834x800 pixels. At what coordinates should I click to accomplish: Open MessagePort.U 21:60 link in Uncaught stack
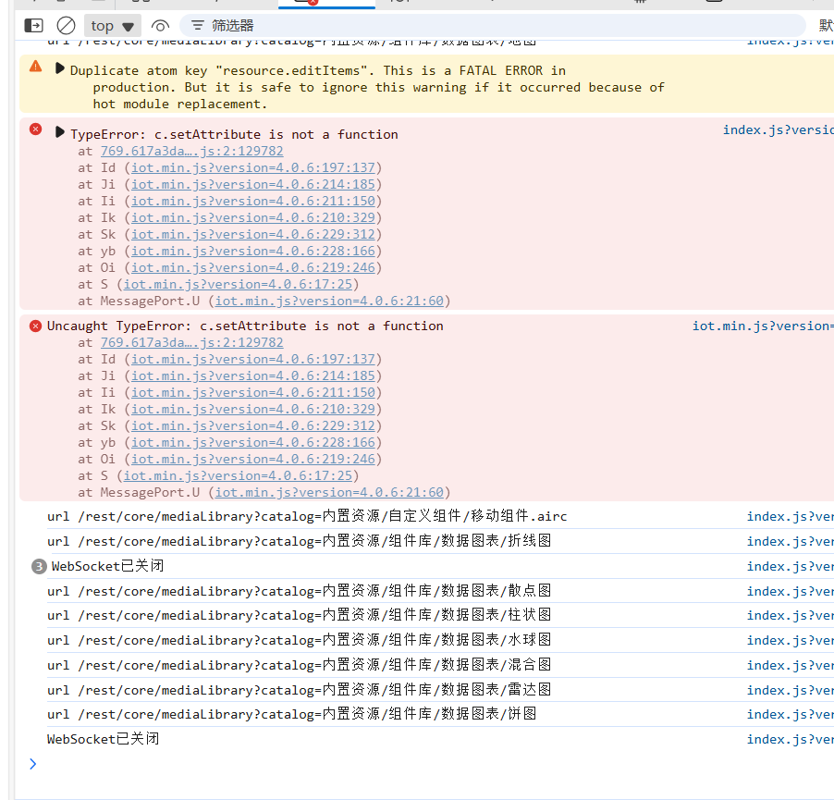coord(329,493)
